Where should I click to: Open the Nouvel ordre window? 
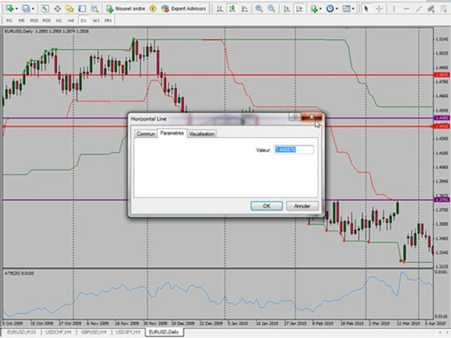[126, 8]
